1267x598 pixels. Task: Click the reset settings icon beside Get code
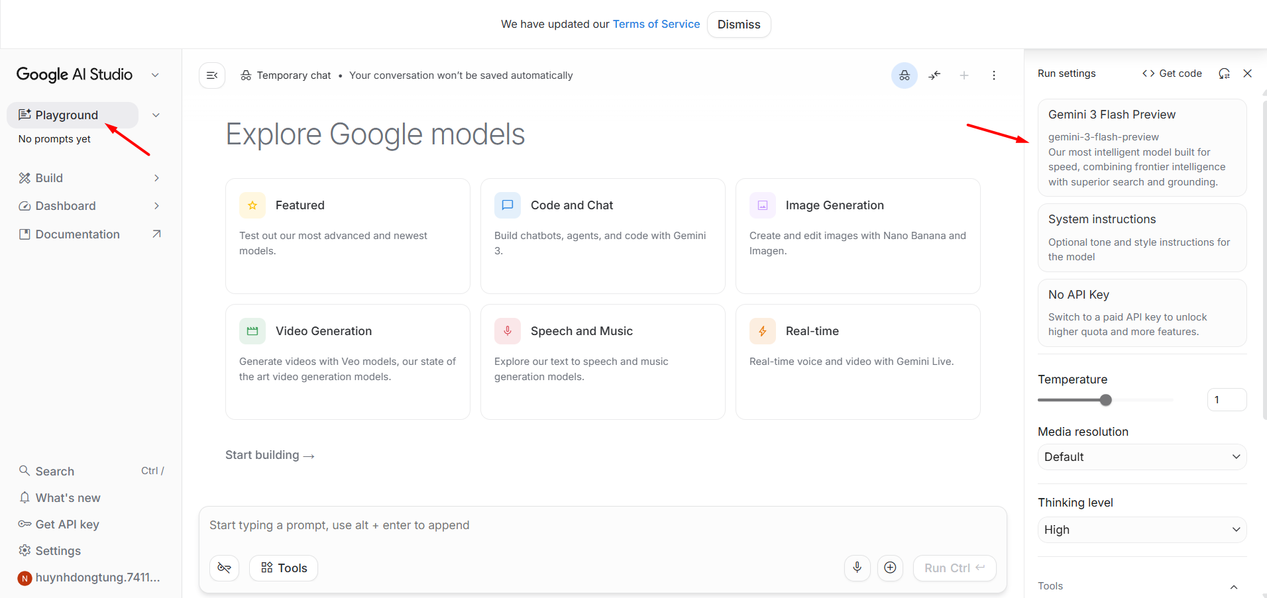click(1224, 74)
